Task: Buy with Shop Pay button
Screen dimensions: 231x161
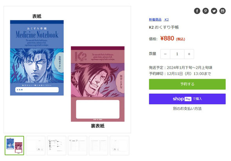Action: (187, 99)
